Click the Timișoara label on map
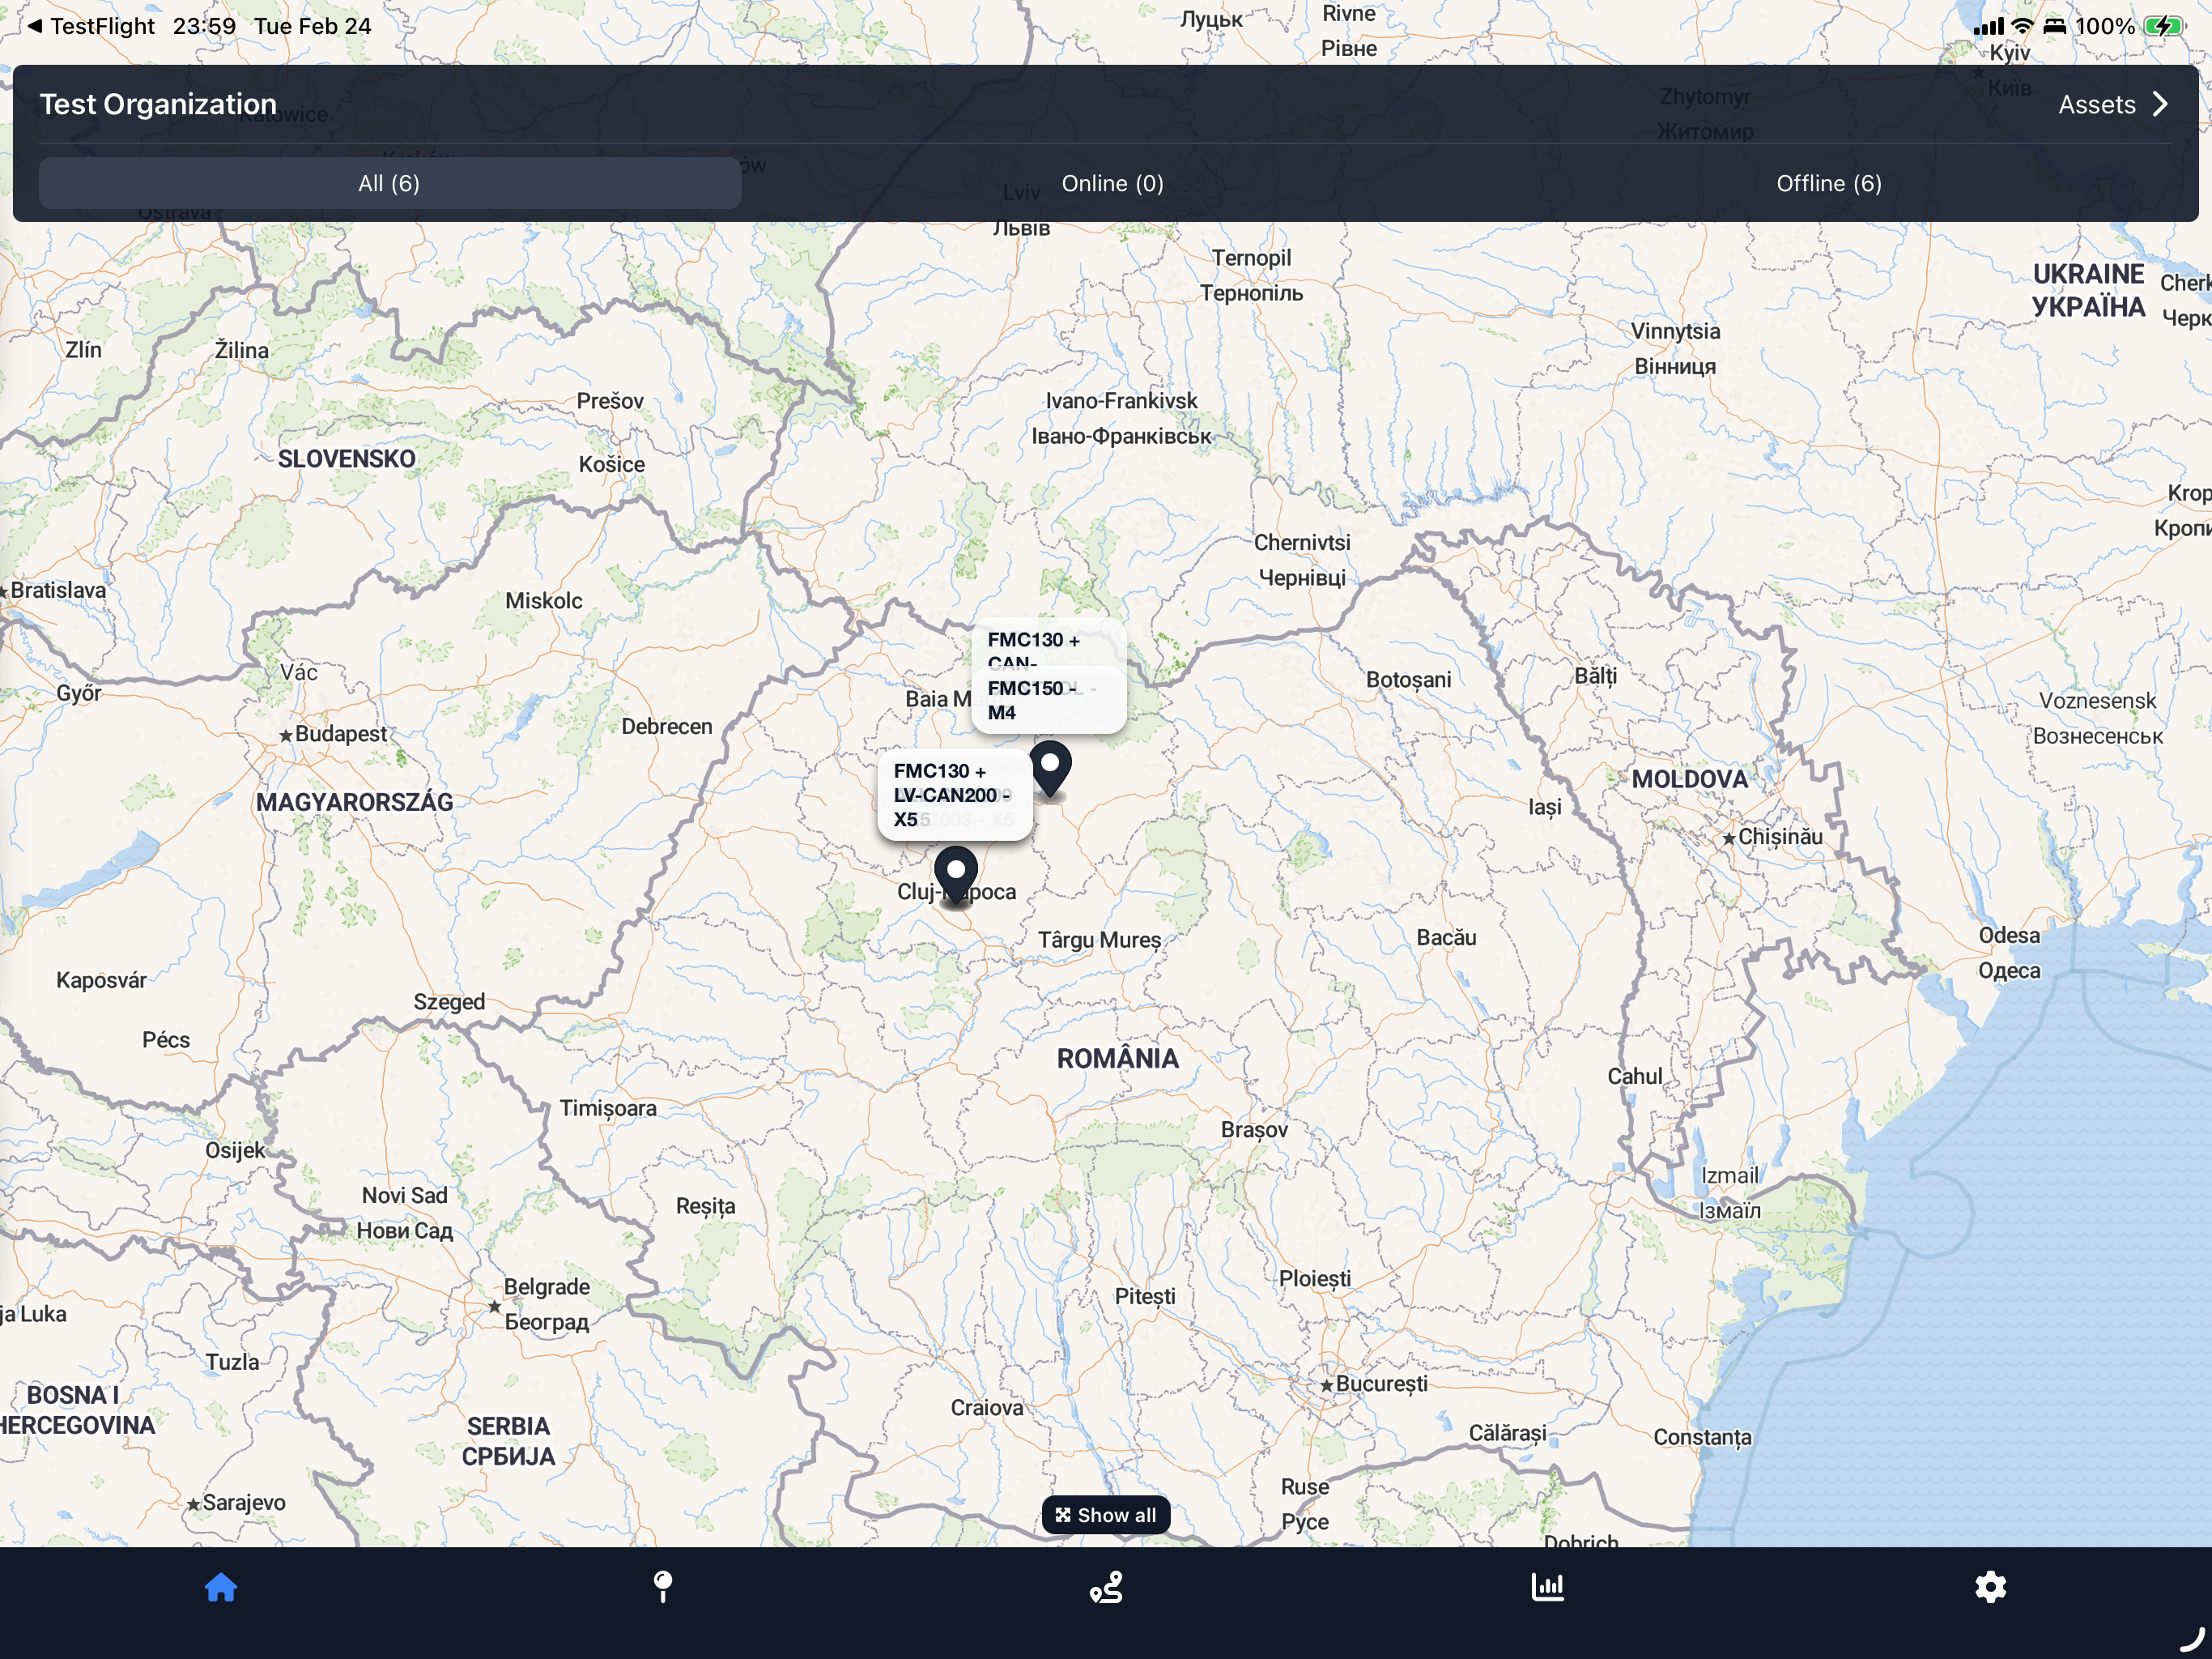2212x1659 pixels. [608, 1109]
